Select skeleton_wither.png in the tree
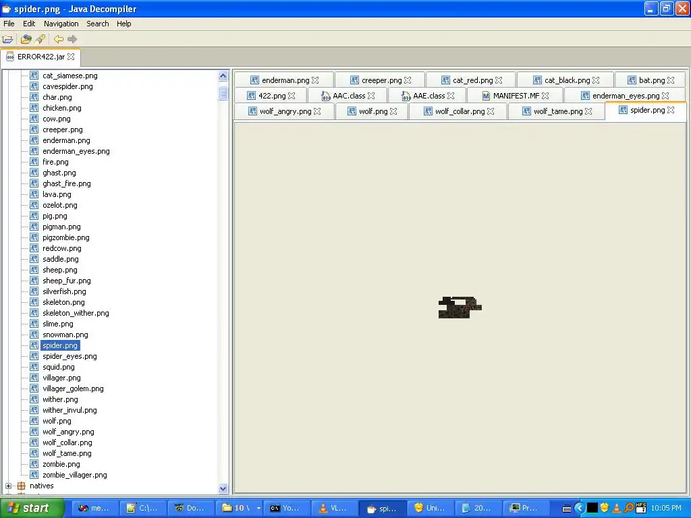 [76, 313]
